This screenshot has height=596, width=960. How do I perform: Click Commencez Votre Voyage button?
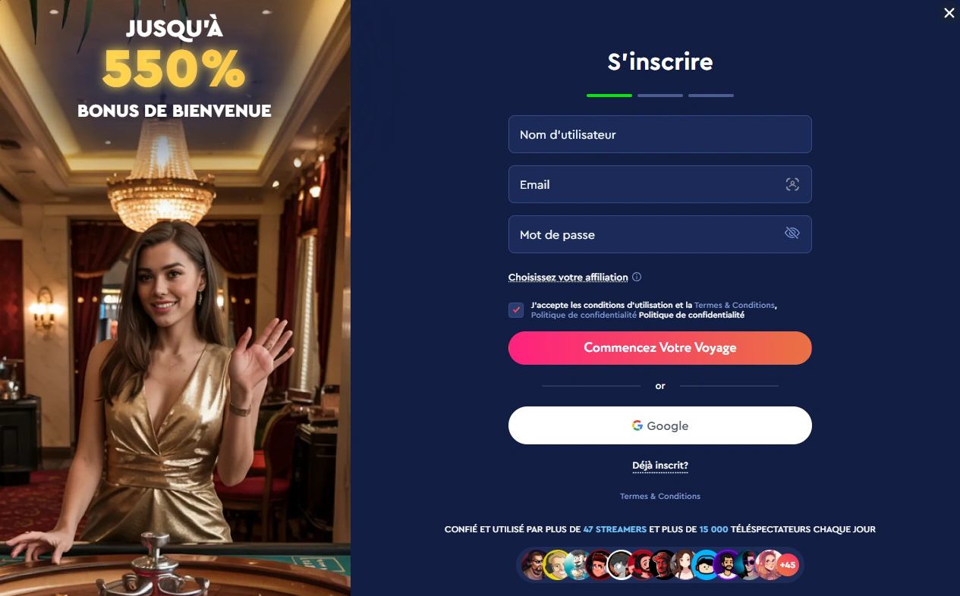(660, 348)
